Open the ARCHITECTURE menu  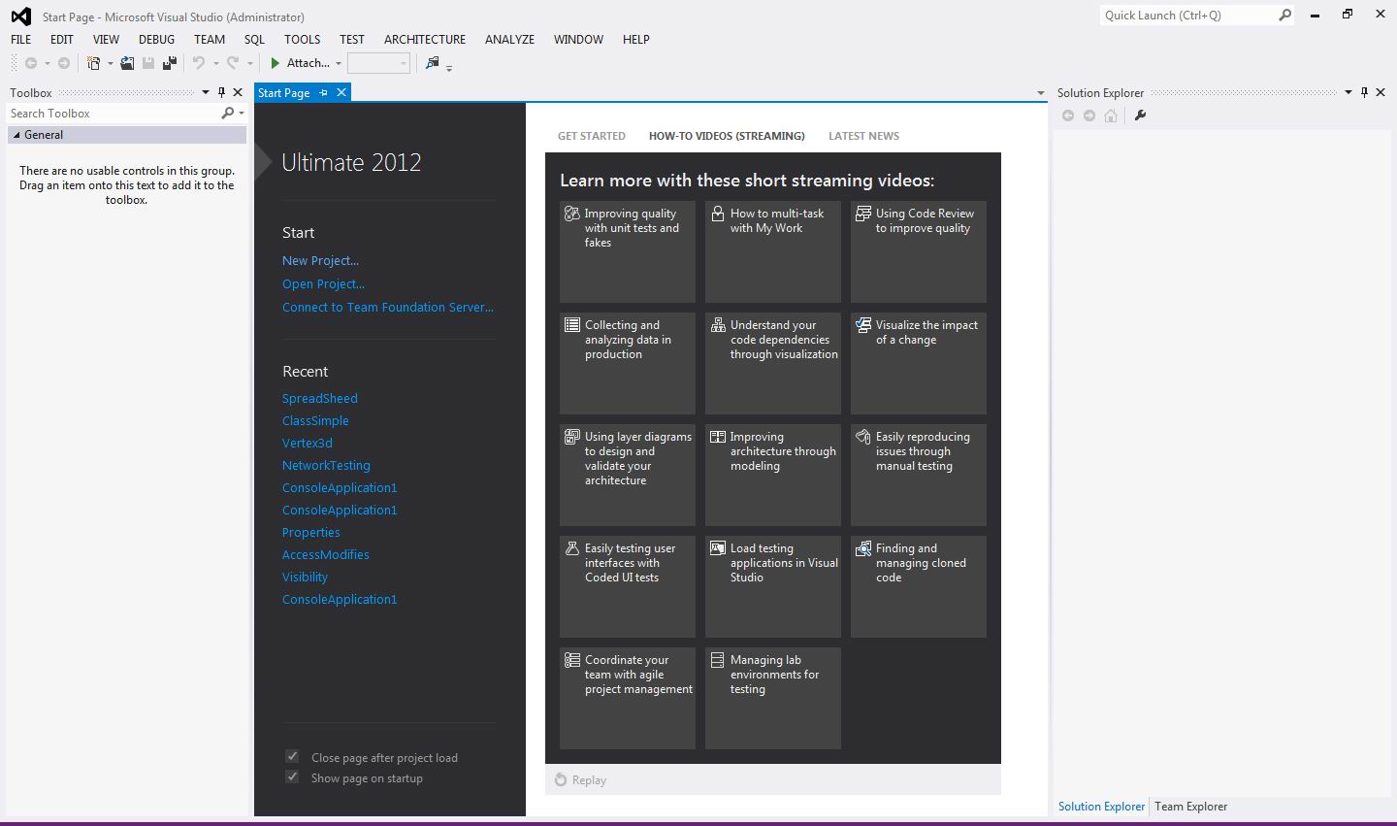pos(424,40)
